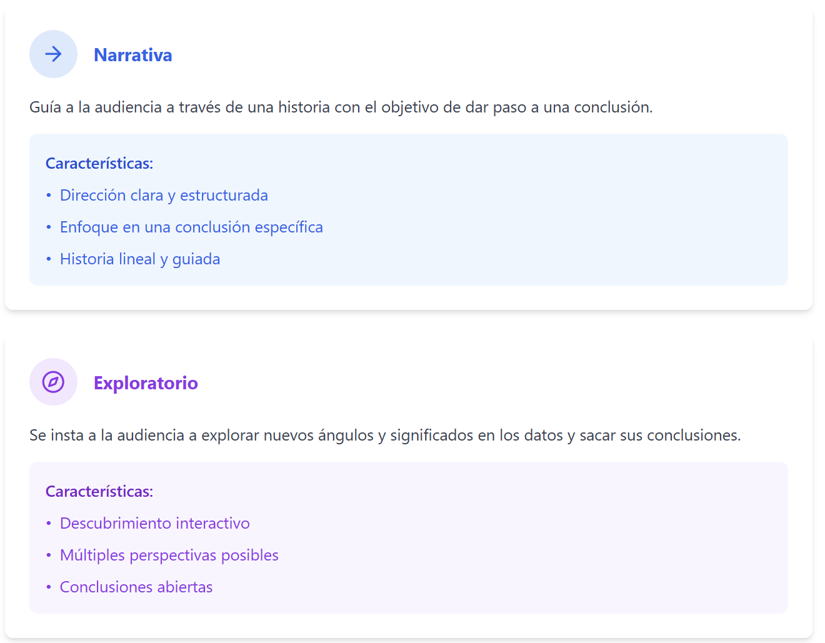The width and height of the screenshot is (825, 643).
Task: Select 'Historia lineal y guiada' list item
Action: click(x=140, y=259)
